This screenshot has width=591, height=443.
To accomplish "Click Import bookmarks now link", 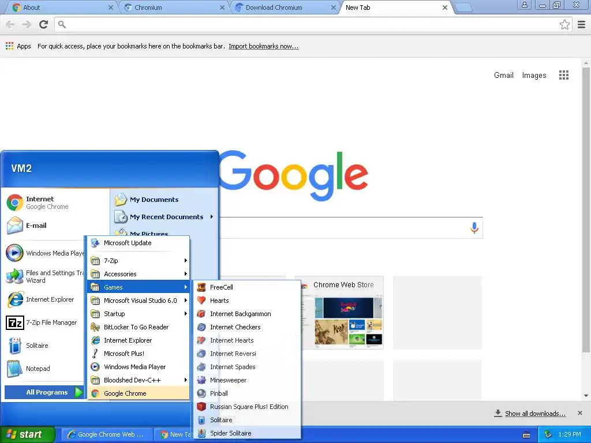I will [x=263, y=46].
